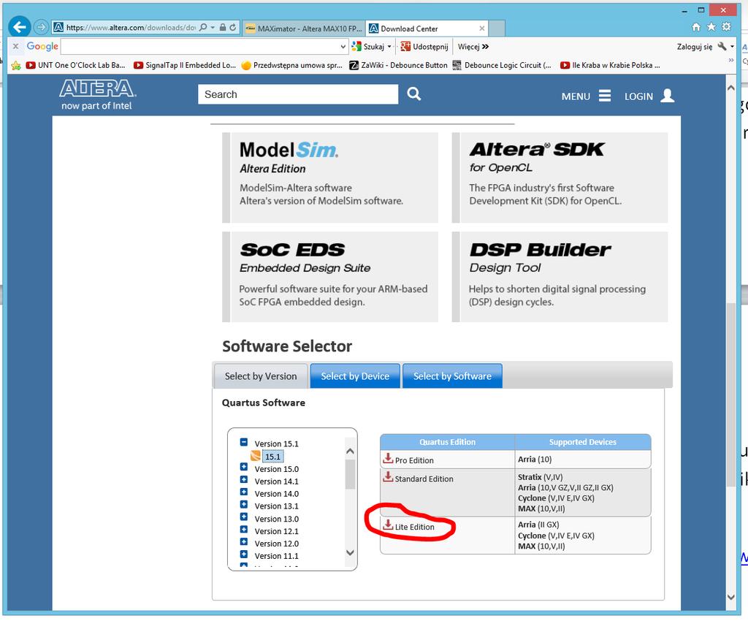The height and width of the screenshot is (621, 748).
Task: Open the ZaWiki - Debounce Button bookmark
Action: click(398, 65)
